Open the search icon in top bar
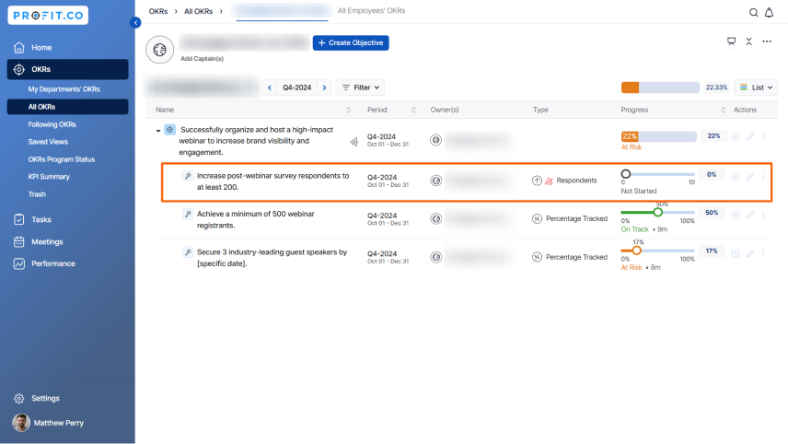Viewport: 788px width, 444px height. [x=753, y=13]
